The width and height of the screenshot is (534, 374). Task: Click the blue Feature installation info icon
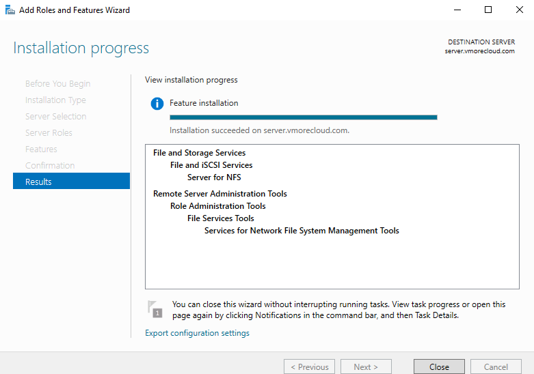pyautogui.click(x=157, y=103)
